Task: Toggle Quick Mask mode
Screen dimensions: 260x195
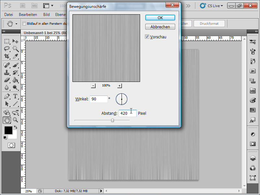Action: tap(11, 145)
